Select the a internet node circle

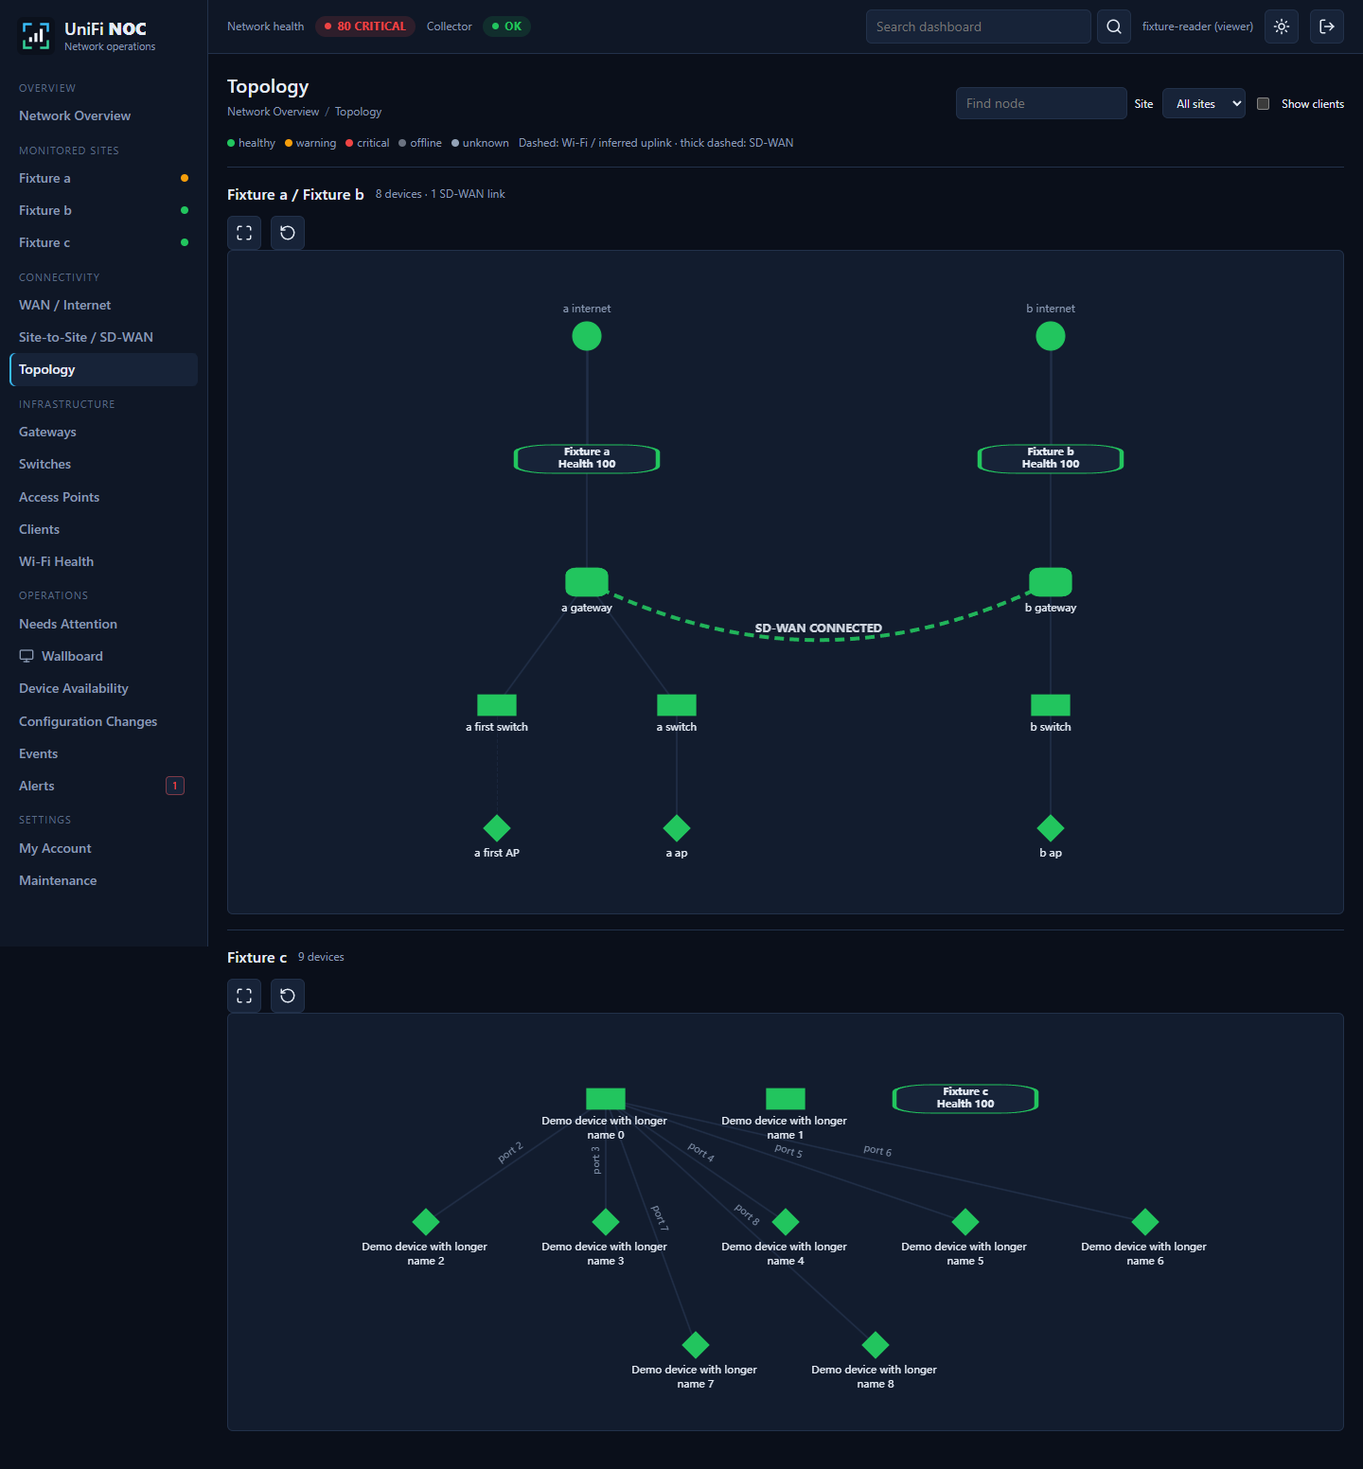pyautogui.click(x=587, y=336)
